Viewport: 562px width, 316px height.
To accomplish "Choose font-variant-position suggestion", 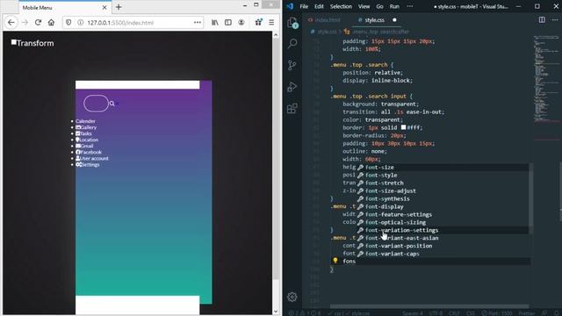I will (443, 246).
